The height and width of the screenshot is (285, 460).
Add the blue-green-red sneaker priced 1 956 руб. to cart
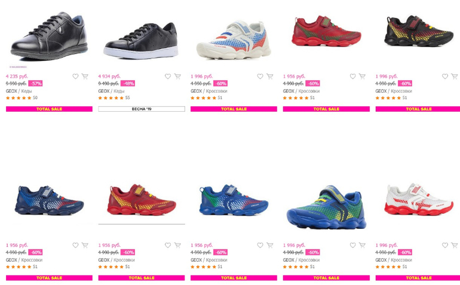click(x=270, y=245)
